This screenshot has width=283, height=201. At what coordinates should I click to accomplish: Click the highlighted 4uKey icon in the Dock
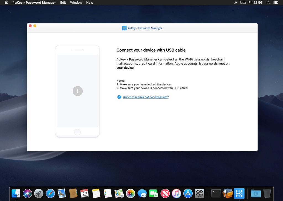click(x=239, y=194)
